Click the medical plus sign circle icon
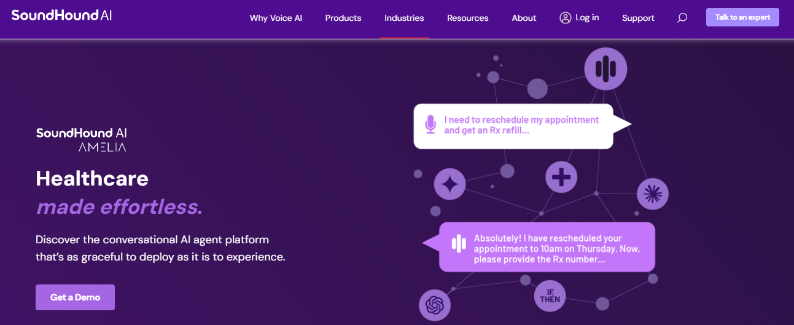The height and width of the screenshot is (325, 794). tap(561, 178)
